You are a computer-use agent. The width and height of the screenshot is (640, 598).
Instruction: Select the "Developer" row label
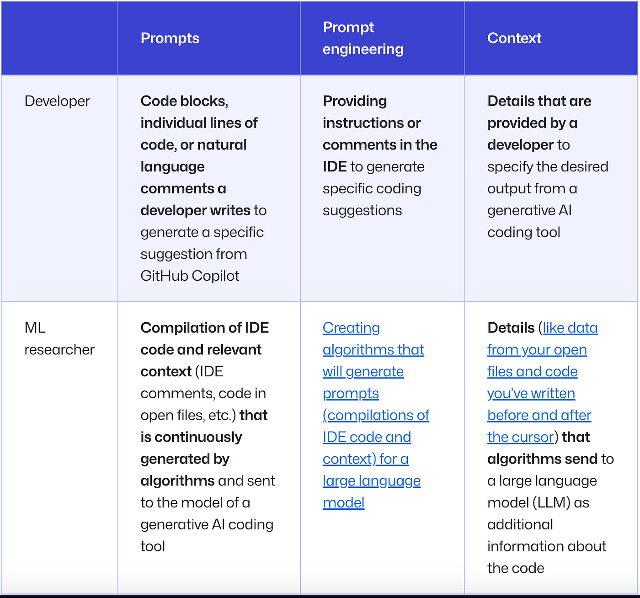(57, 101)
